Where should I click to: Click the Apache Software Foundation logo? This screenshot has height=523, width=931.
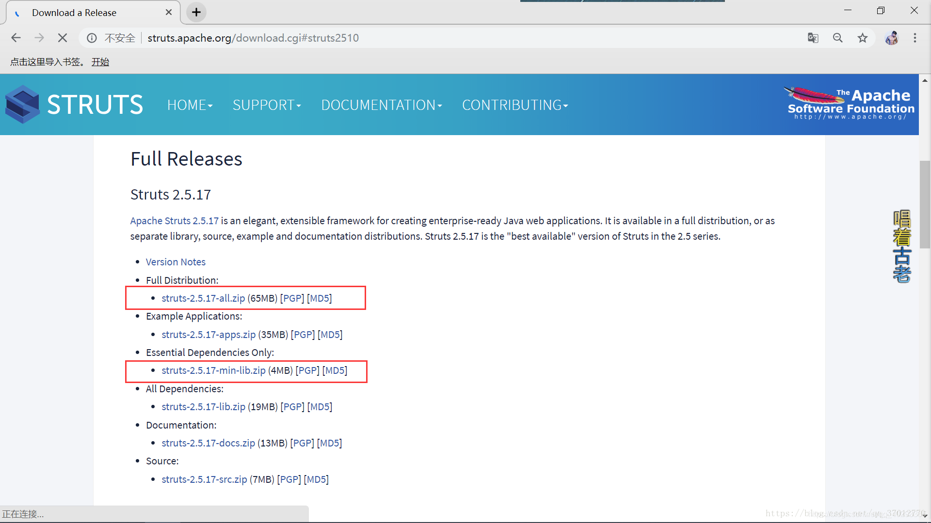coord(850,104)
